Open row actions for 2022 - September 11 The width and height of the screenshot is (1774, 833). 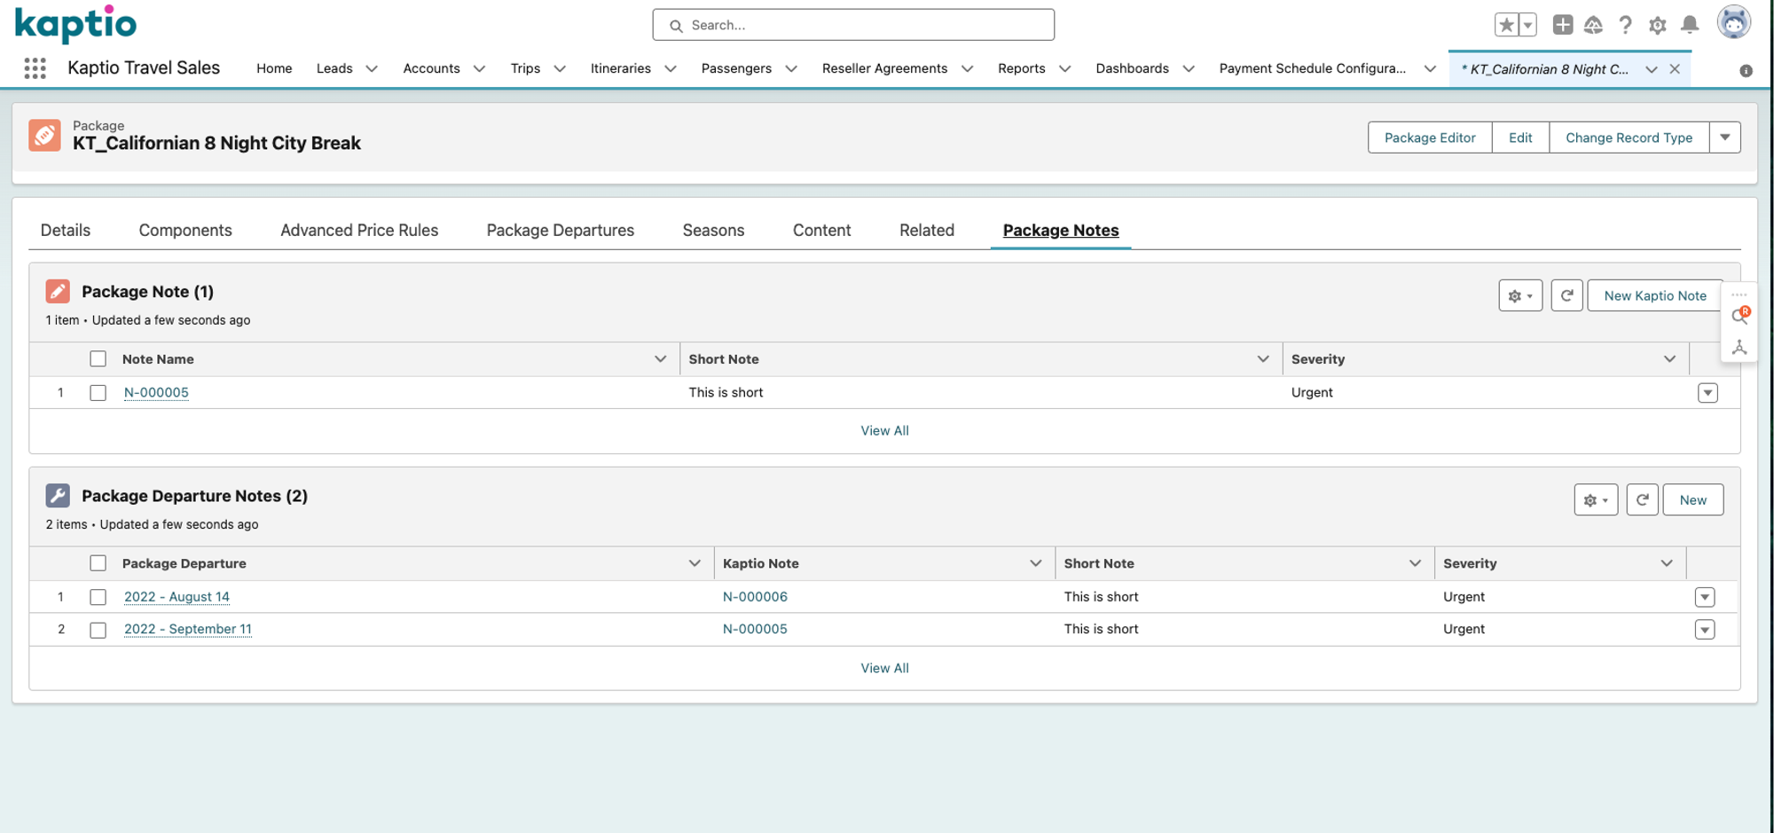(x=1704, y=629)
